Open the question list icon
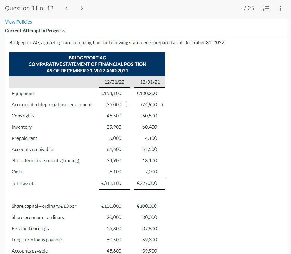 coord(266,8)
